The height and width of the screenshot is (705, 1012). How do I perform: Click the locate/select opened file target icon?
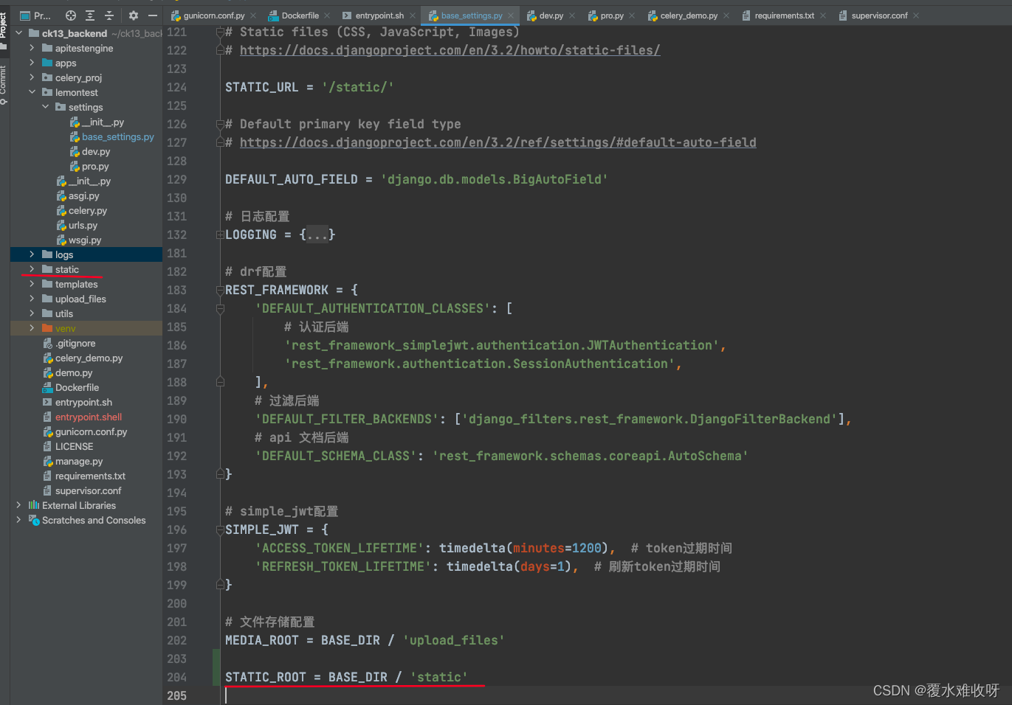71,15
